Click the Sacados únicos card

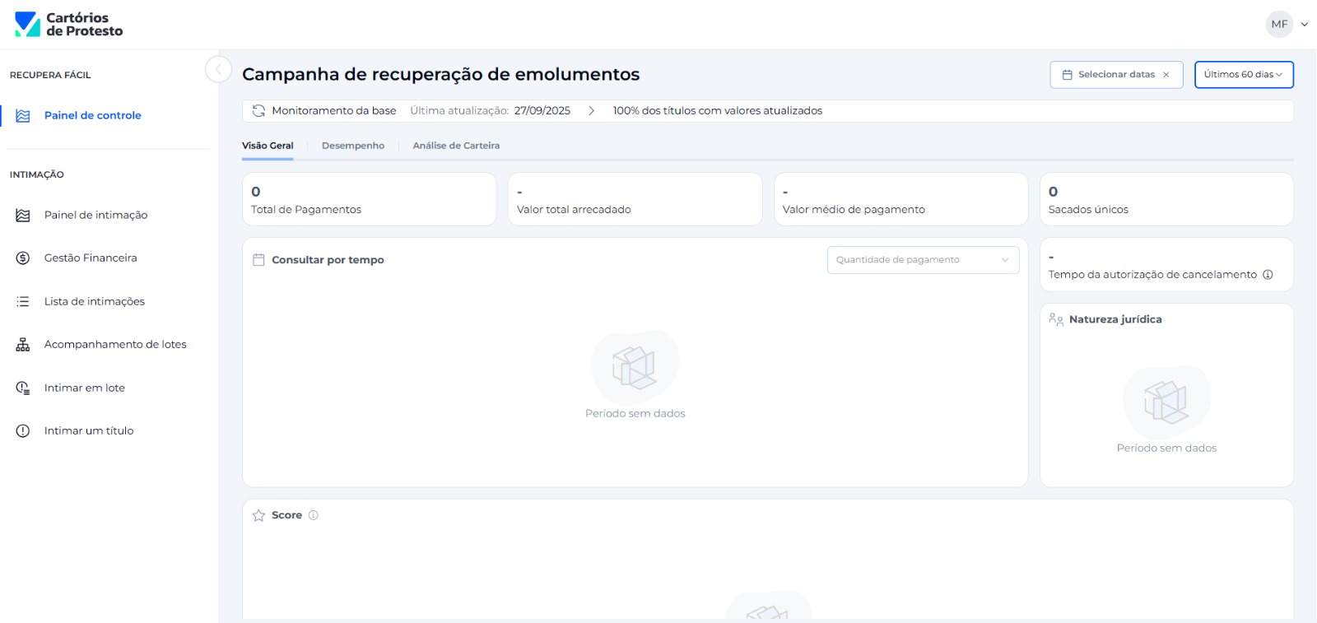pos(1166,199)
